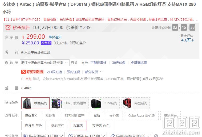Click the clock icon for 延保至6年
Screen dimensions: 202x137
(70, 136)
